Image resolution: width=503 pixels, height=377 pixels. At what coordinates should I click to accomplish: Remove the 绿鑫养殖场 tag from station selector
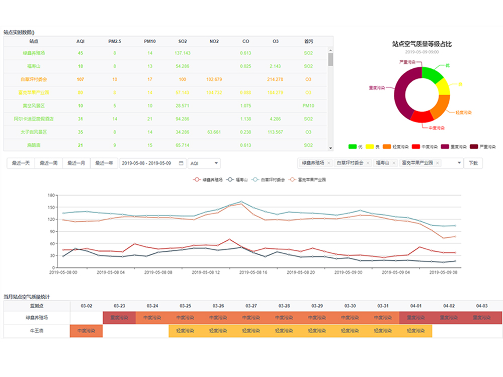pos(328,163)
